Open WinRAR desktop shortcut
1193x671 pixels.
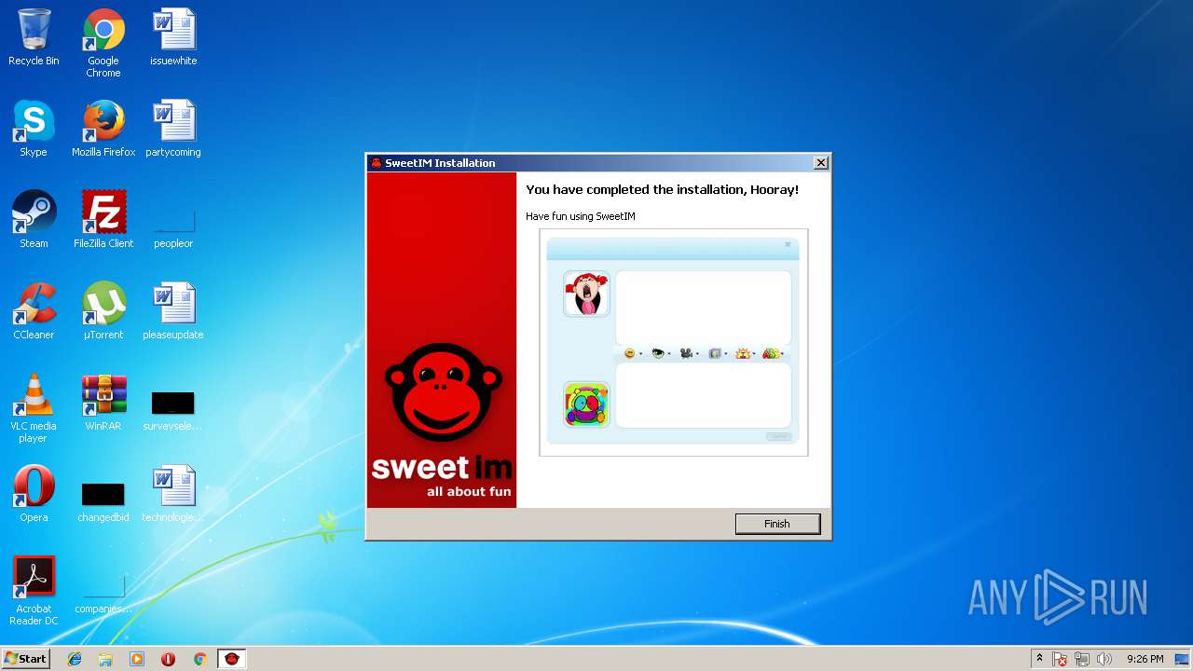tap(103, 403)
